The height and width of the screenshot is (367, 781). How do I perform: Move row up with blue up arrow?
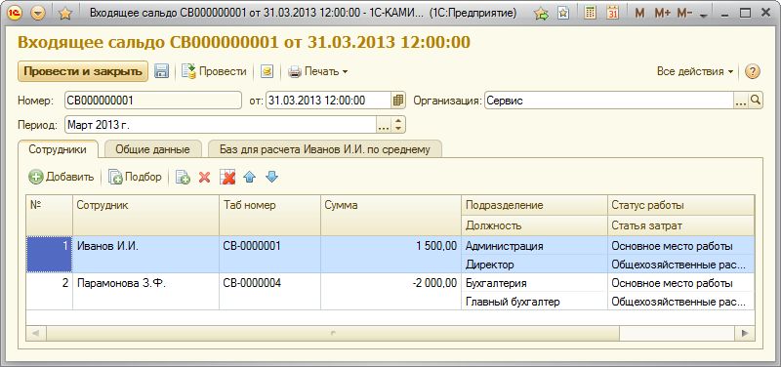click(250, 177)
